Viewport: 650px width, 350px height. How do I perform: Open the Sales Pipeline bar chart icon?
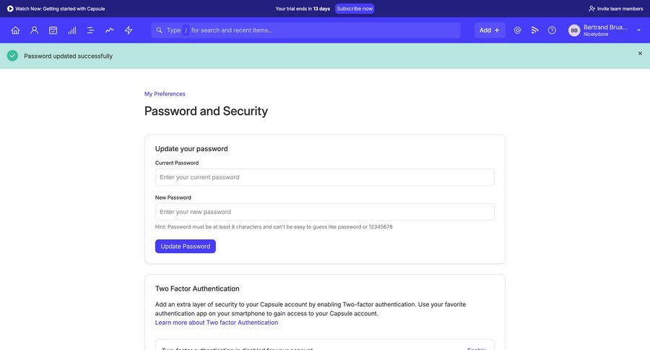tap(72, 30)
